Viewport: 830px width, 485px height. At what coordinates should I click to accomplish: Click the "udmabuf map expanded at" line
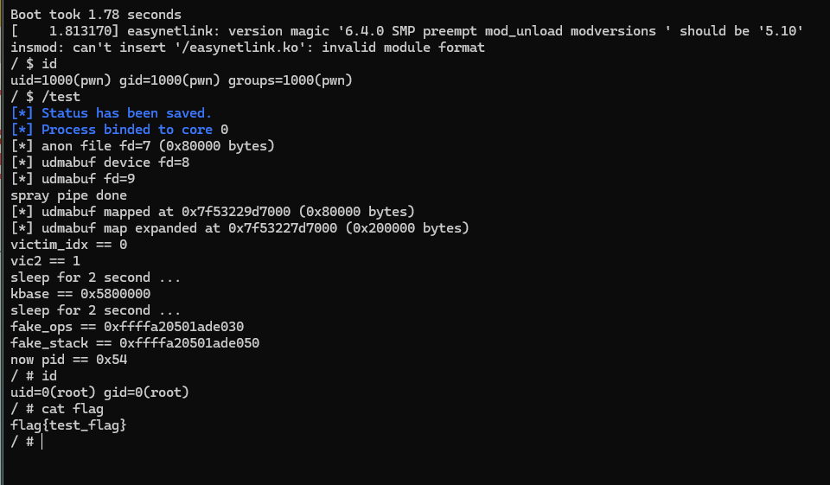click(x=239, y=228)
